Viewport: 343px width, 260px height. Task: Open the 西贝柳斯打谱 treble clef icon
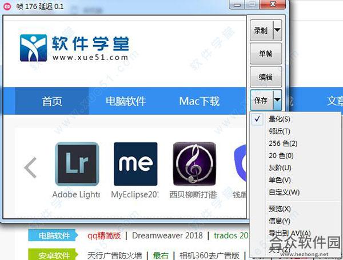(194, 164)
